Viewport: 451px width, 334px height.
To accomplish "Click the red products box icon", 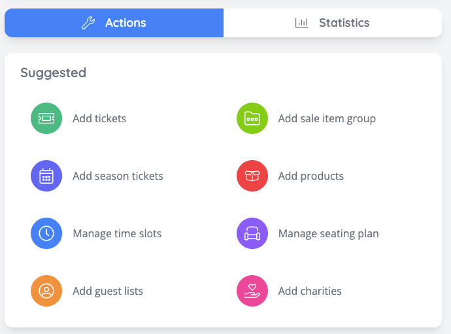I will [x=252, y=176].
